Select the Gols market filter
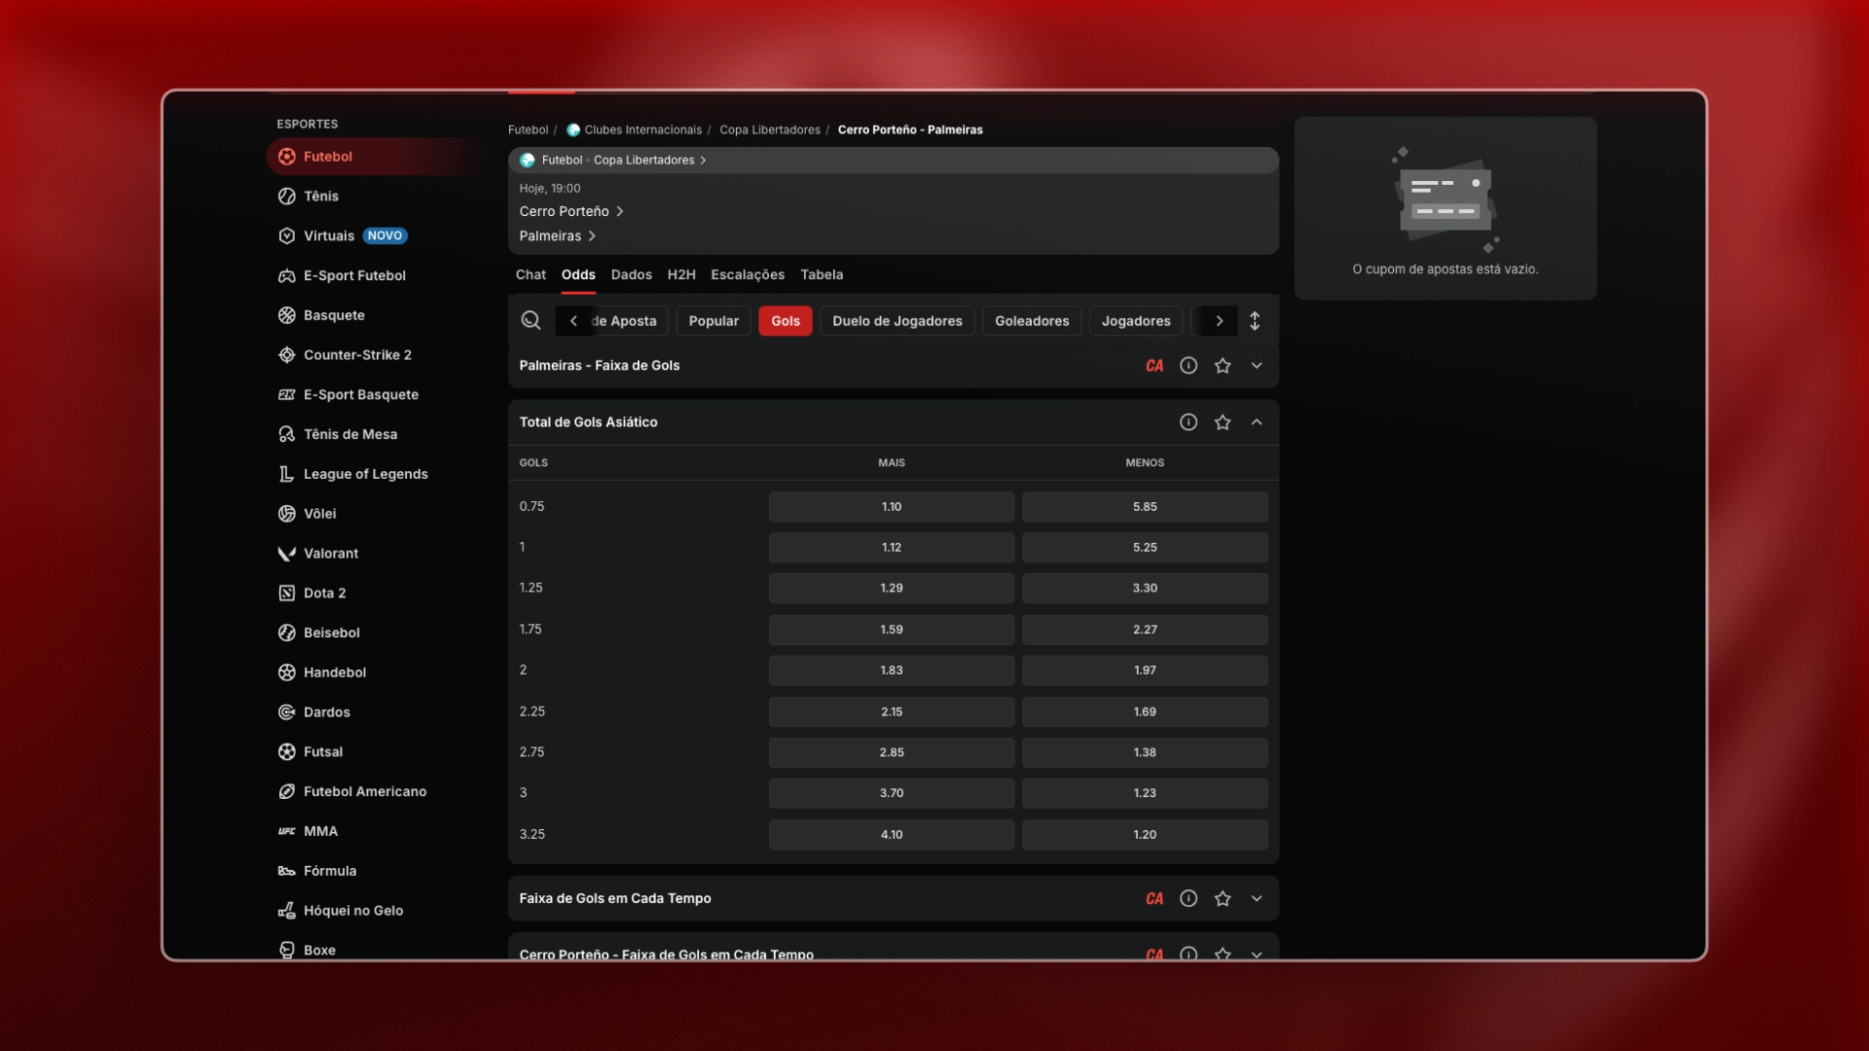This screenshot has width=1869, height=1051. pyautogui.click(x=786, y=321)
